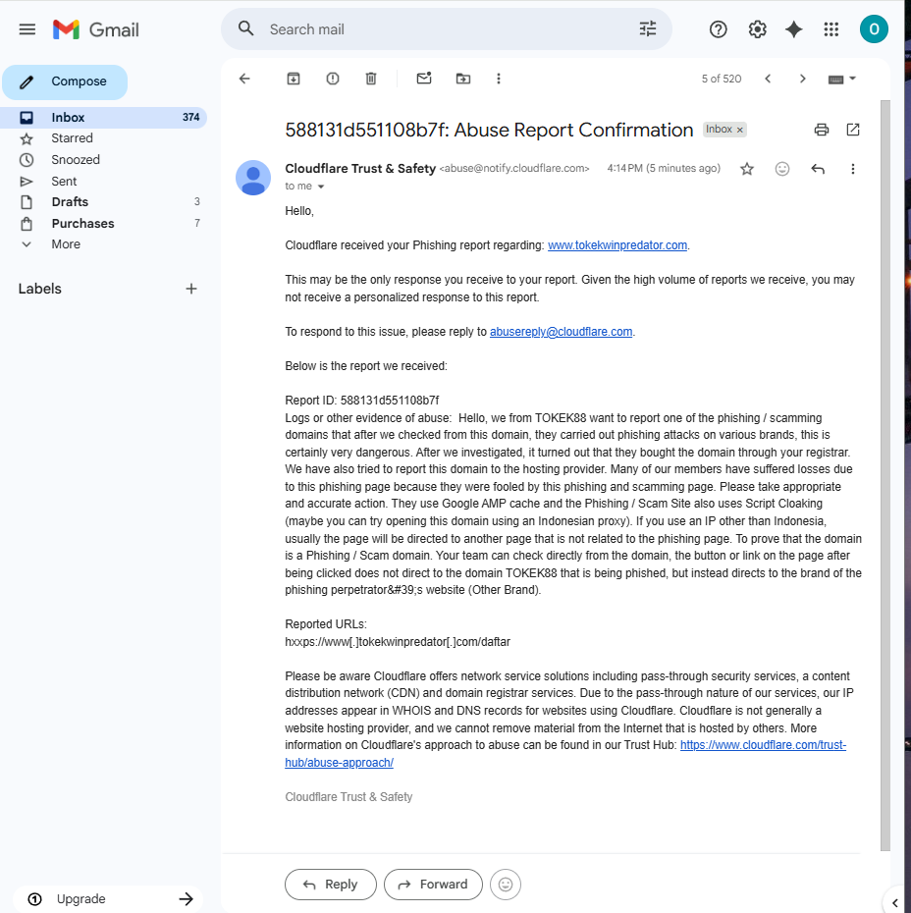Viewport: 911px width, 913px height.
Task: Go back to inbox arrow
Action: (x=244, y=79)
